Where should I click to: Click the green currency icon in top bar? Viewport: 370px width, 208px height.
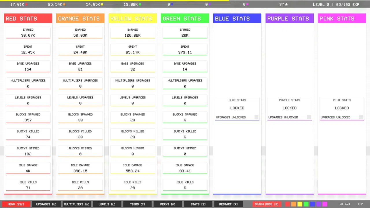point(140,5)
